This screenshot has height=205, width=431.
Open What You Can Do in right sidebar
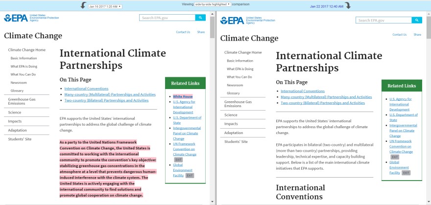(x=239, y=77)
